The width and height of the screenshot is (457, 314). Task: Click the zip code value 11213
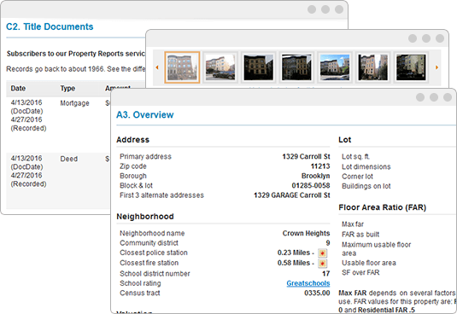pos(320,166)
